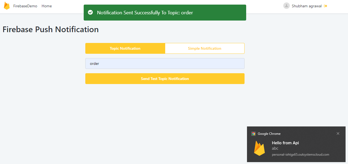Click the Google Chrome label in the notification header
The height and width of the screenshot is (164, 348).
point(269,133)
